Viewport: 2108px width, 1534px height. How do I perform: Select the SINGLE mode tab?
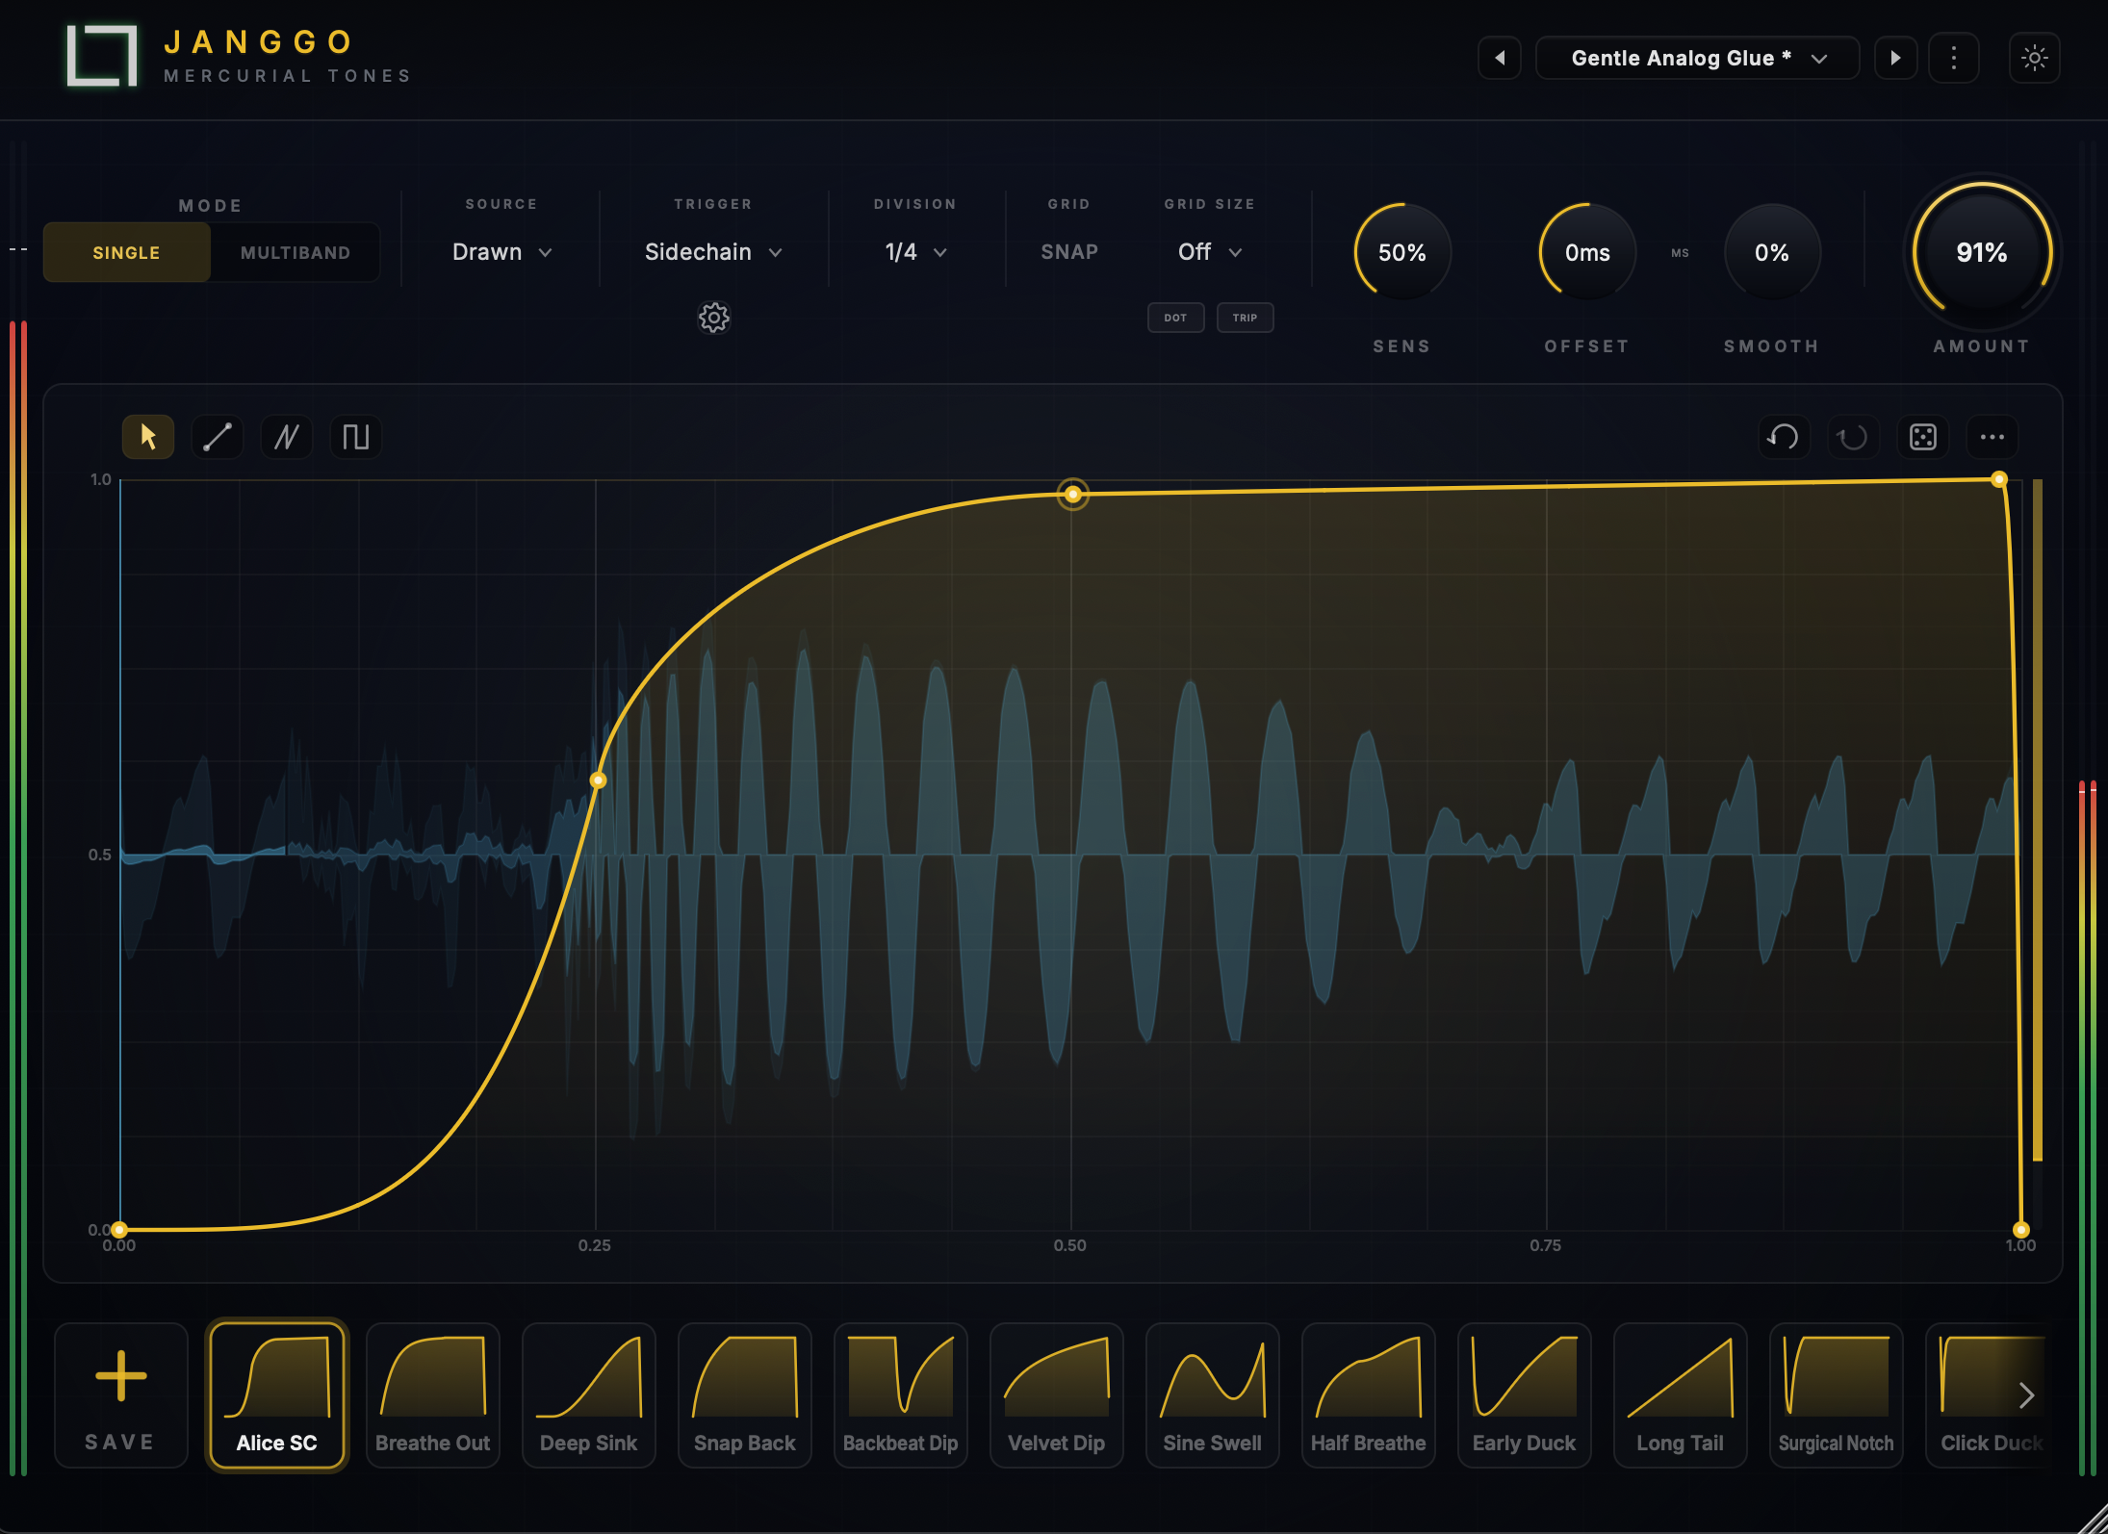coord(126,253)
